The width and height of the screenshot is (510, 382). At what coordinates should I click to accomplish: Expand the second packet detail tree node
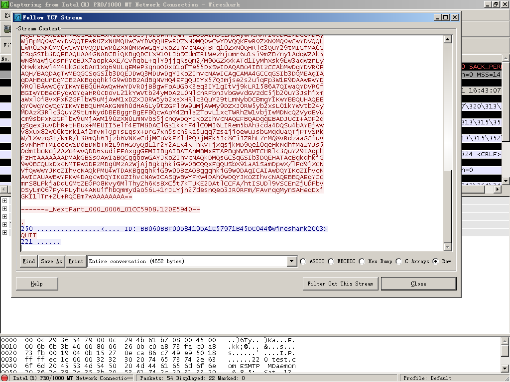(5, 208)
